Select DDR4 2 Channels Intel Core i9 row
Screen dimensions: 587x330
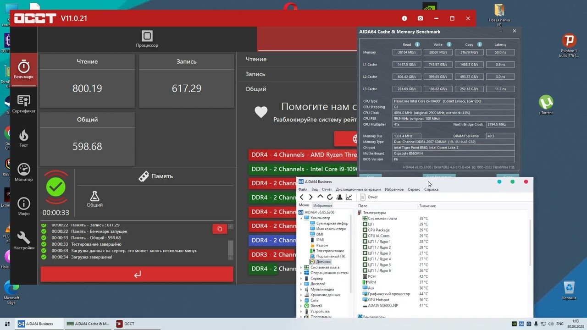[303, 169]
